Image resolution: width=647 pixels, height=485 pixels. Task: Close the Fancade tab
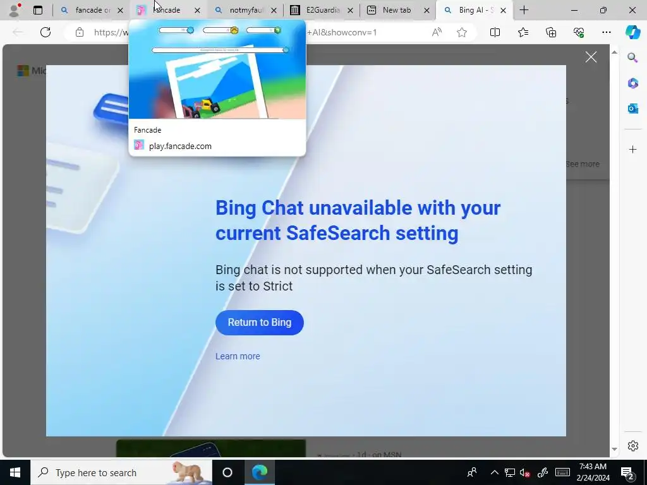197,10
